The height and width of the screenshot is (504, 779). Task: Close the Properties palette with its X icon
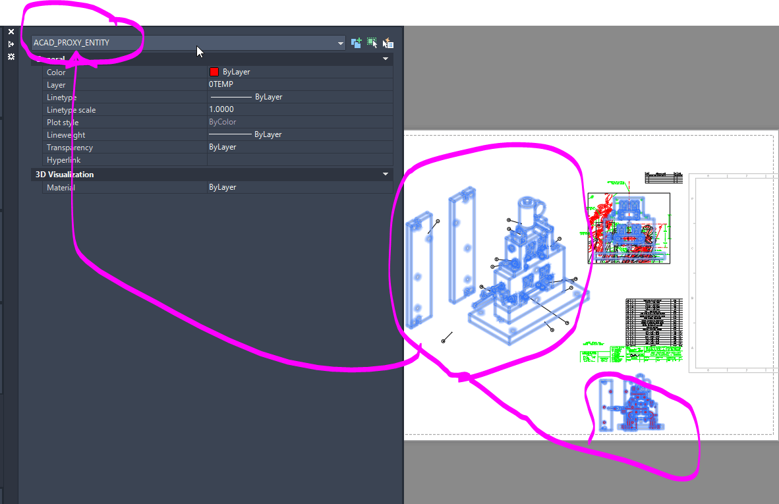click(11, 31)
